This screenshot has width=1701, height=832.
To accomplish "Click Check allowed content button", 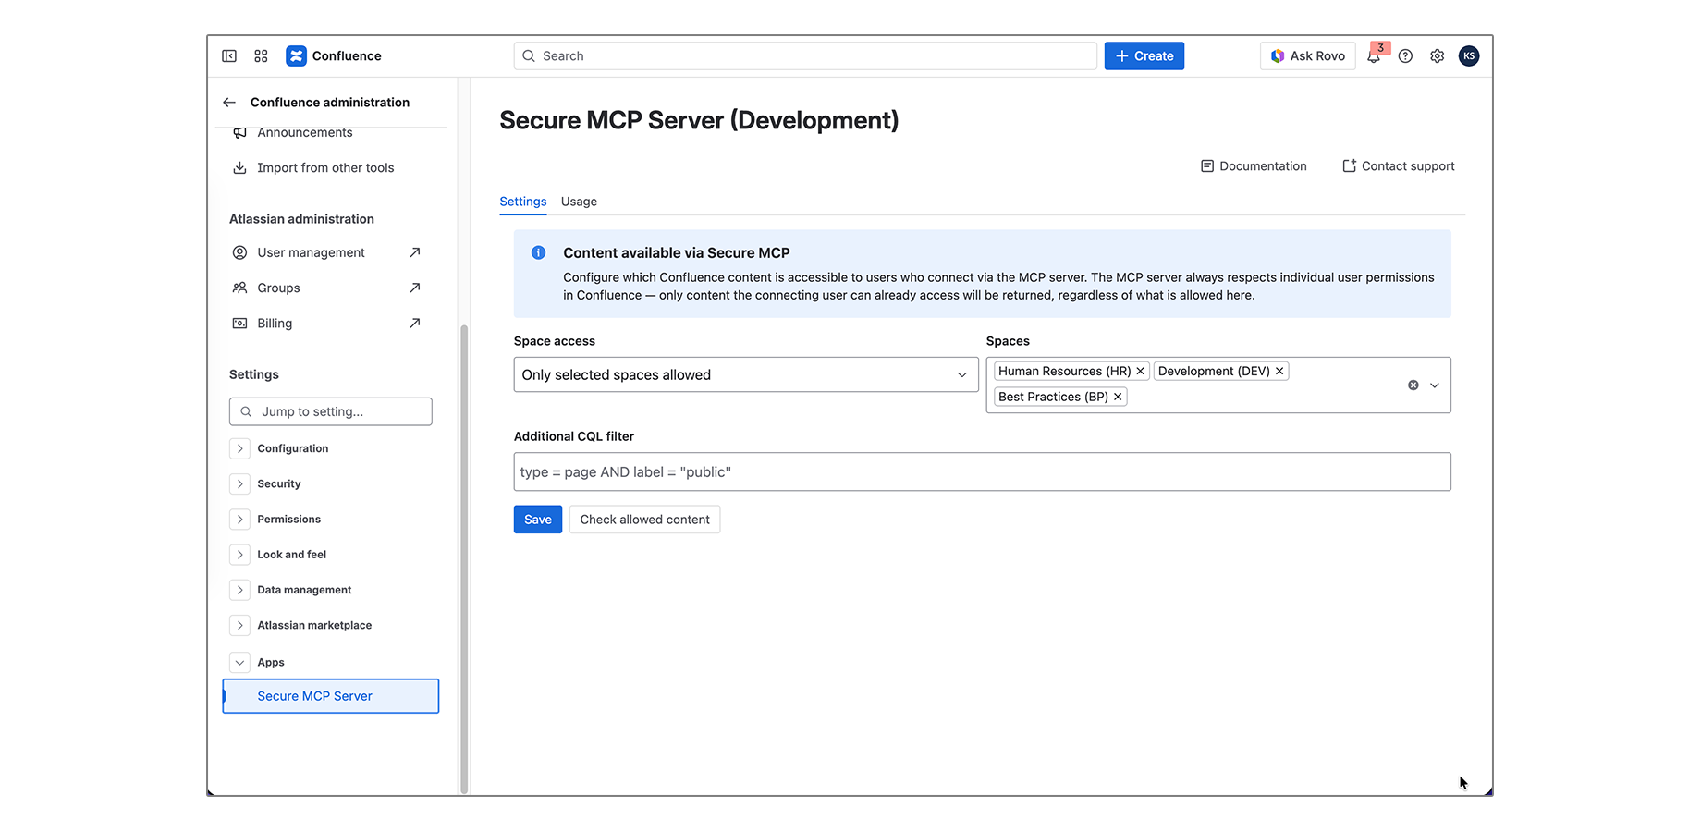I will 644,520.
